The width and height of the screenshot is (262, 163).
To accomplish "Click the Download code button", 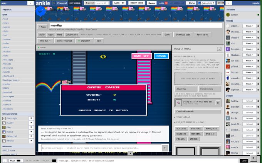I will [183, 35].
